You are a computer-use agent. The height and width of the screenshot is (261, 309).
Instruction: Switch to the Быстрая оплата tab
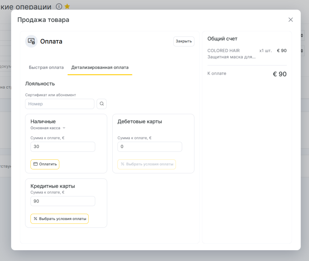pyautogui.click(x=46, y=67)
